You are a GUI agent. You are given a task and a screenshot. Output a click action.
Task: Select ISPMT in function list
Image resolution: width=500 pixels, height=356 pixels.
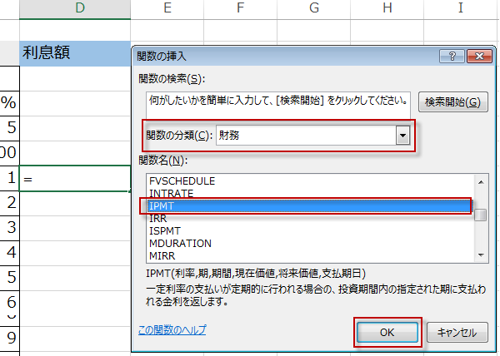(309, 230)
